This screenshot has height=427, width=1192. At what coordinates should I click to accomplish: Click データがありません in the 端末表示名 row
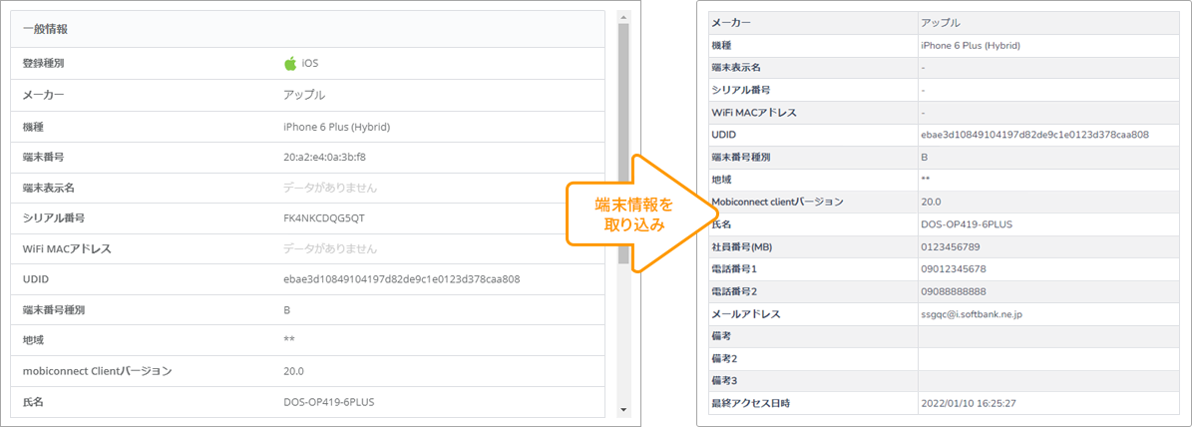coord(330,187)
